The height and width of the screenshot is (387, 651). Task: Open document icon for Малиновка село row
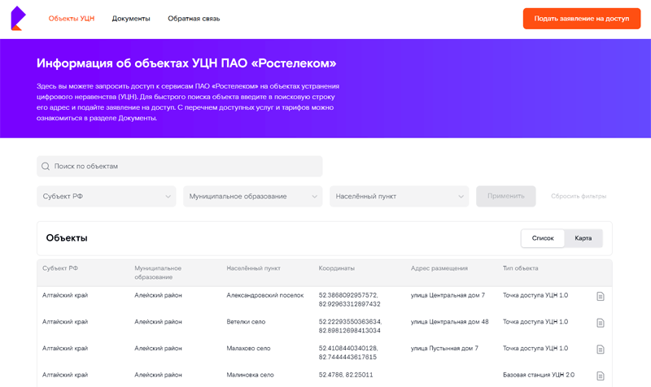point(601,376)
